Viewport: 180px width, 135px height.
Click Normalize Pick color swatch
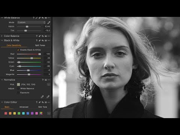point(18,84)
